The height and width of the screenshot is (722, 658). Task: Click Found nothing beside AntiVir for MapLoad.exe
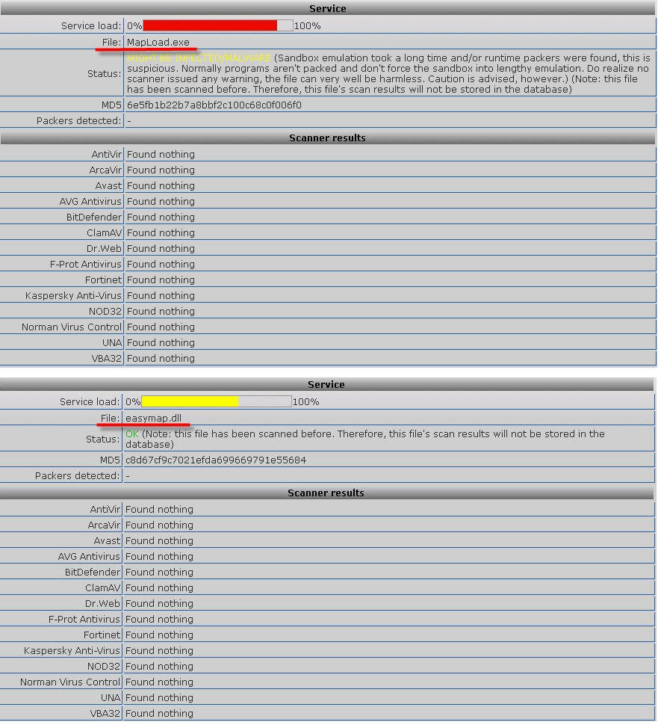(x=161, y=154)
